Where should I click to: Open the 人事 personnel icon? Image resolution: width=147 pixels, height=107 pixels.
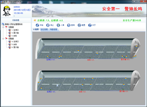point(58,25)
